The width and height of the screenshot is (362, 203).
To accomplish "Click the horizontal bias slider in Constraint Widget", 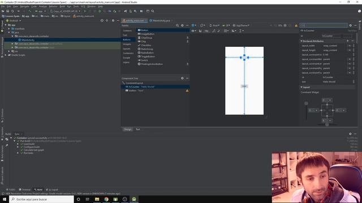I will [x=327, y=125].
